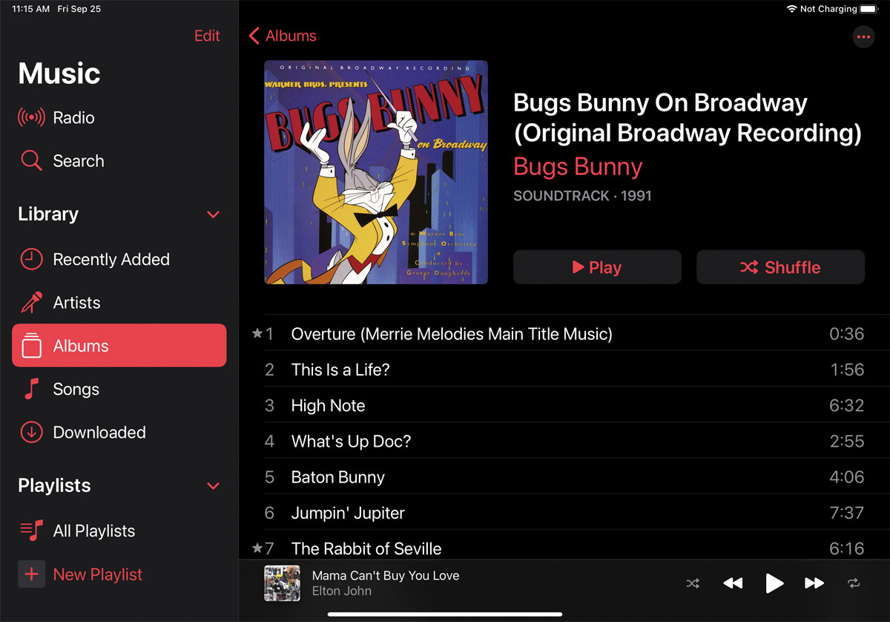Tap the Search magnifier icon
This screenshot has width=890, height=622.
click(31, 160)
